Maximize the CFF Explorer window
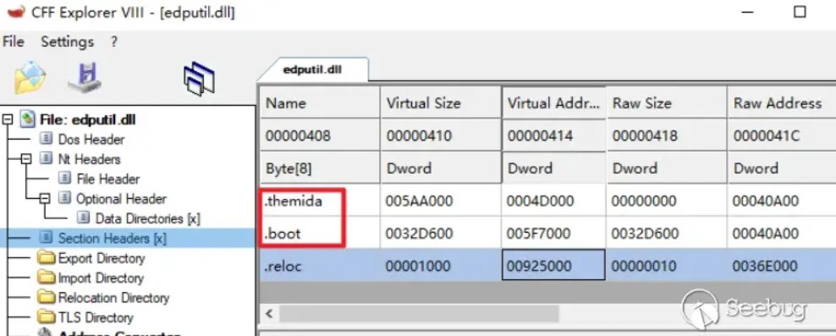836x336 pixels. pos(800,12)
